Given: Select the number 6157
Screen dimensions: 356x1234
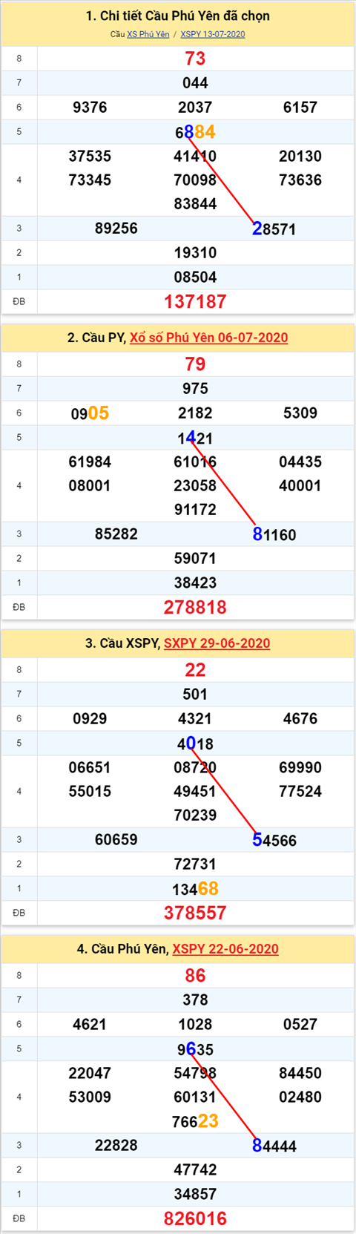Looking at the screenshot, I should point(300,108).
